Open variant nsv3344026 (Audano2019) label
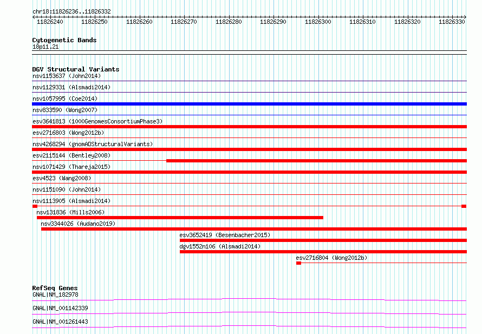Screen dimensions: 482x334 click(x=78, y=224)
